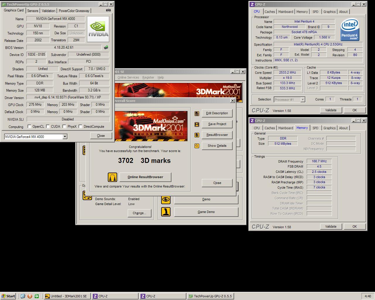Open the Online Services menu in 3DMark
The width and height of the screenshot is (375, 300).
pos(128,77)
